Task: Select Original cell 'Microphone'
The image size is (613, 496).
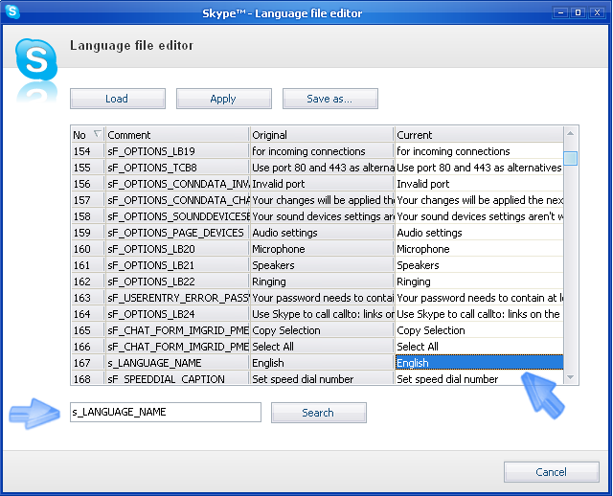Action: click(x=322, y=249)
